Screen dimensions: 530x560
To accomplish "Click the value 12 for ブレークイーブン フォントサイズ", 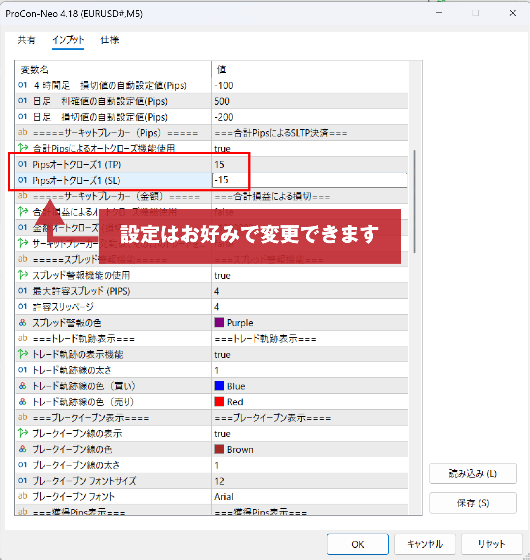I will coord(219,481).
